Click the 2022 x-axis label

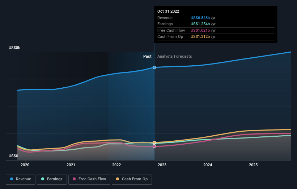click(x=116, y=165)
